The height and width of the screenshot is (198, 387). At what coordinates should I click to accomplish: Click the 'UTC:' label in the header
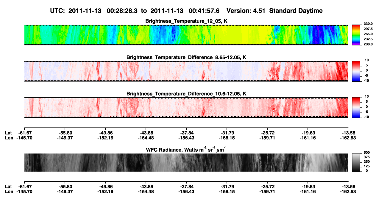[58, 11]
